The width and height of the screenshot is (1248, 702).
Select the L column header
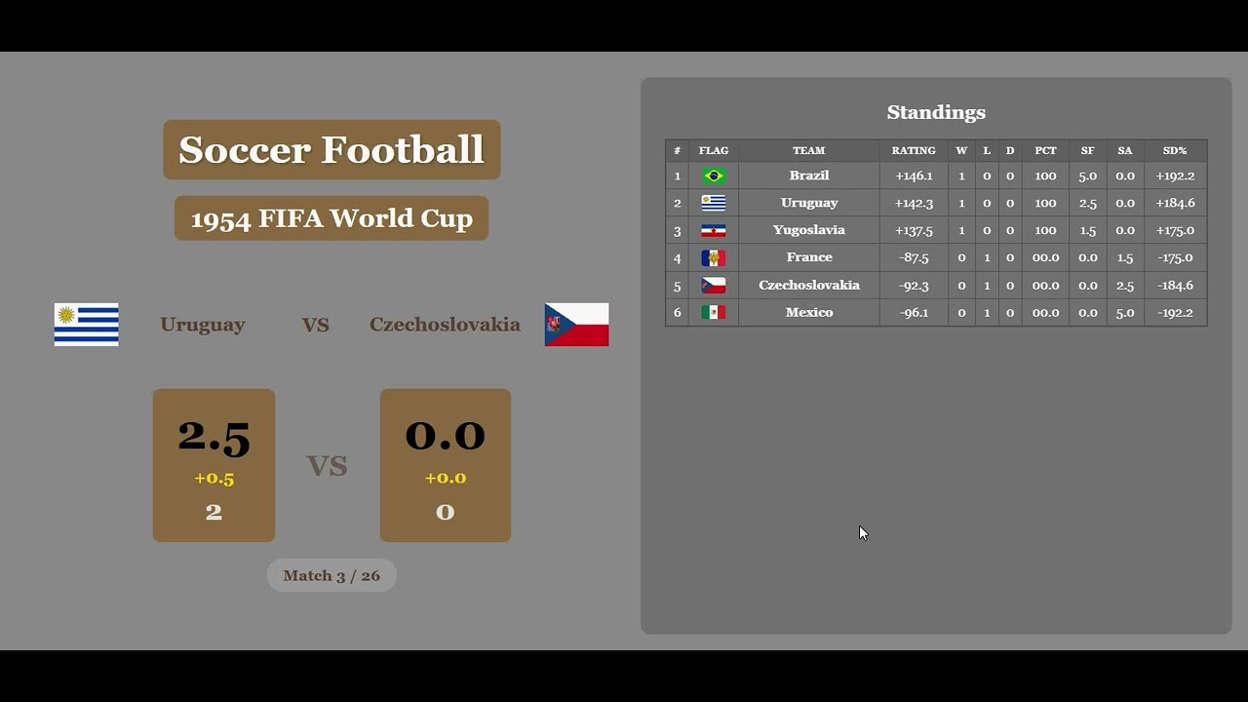coord(987,151)
